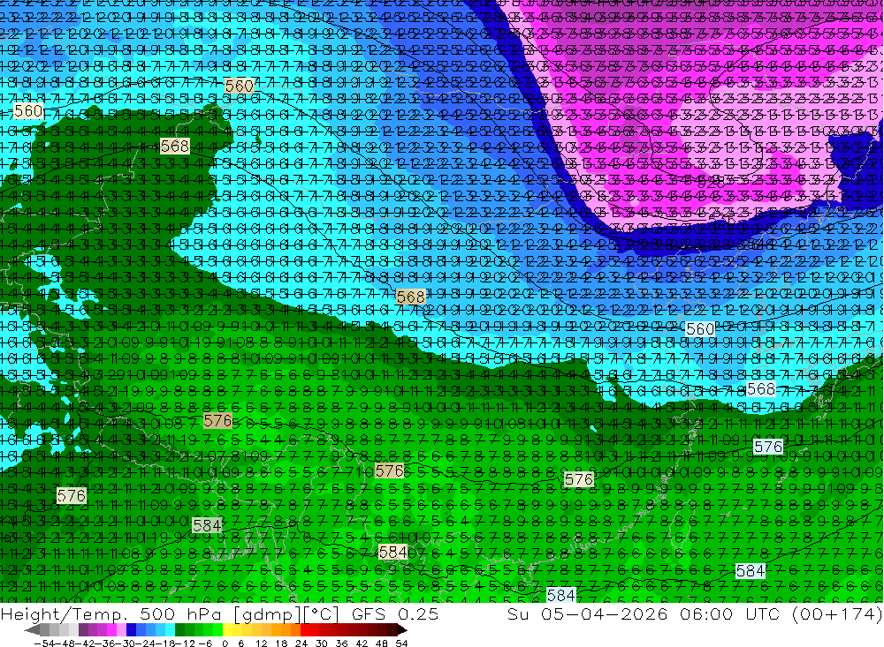Click the positive legend value "18"
The image size is (884, 647).
click(x=281, y=643)
